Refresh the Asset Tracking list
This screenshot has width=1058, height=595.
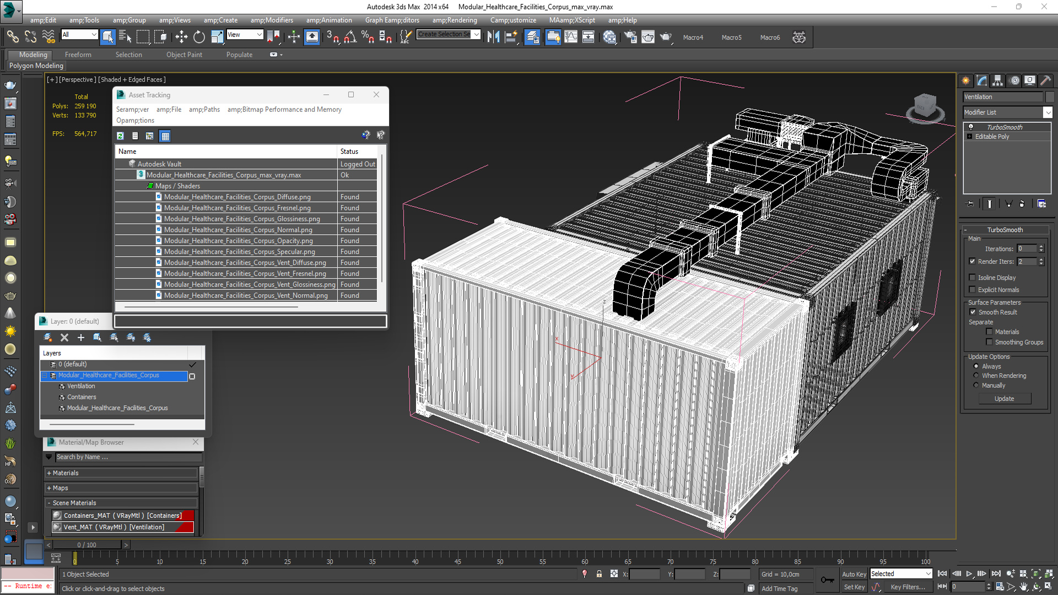[x=120, y=136]
